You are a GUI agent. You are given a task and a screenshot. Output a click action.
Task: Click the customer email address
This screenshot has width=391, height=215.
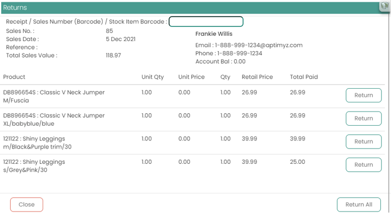pos(259,45)
